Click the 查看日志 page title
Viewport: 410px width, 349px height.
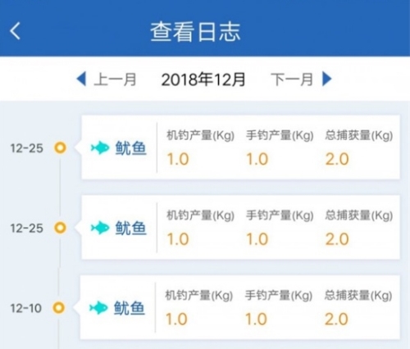[x=195, y=32]
